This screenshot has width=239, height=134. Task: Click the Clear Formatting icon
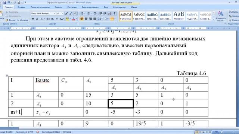[75, 13]
